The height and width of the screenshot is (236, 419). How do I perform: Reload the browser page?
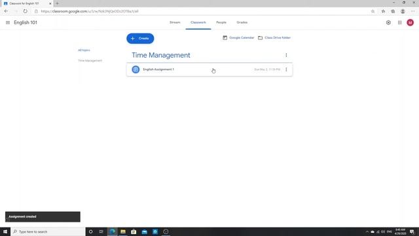(25, 11)
